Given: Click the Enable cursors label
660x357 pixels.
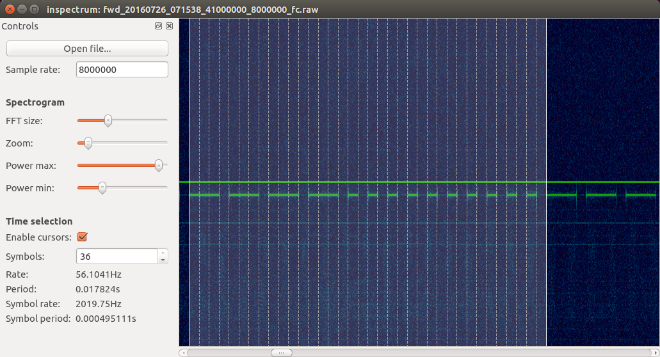Looking at the screenshot, I should pos(38,237).
